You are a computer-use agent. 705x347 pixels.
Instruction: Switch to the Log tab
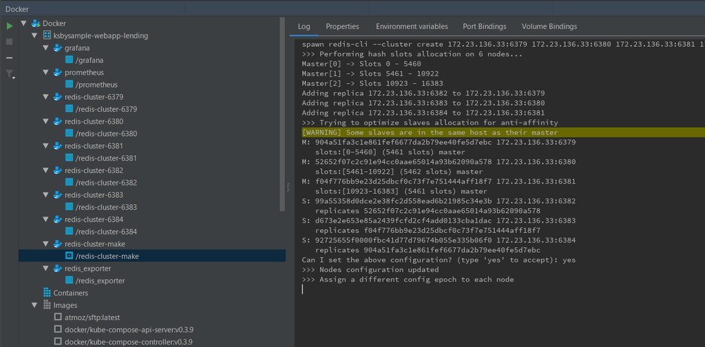coord(304,27)
